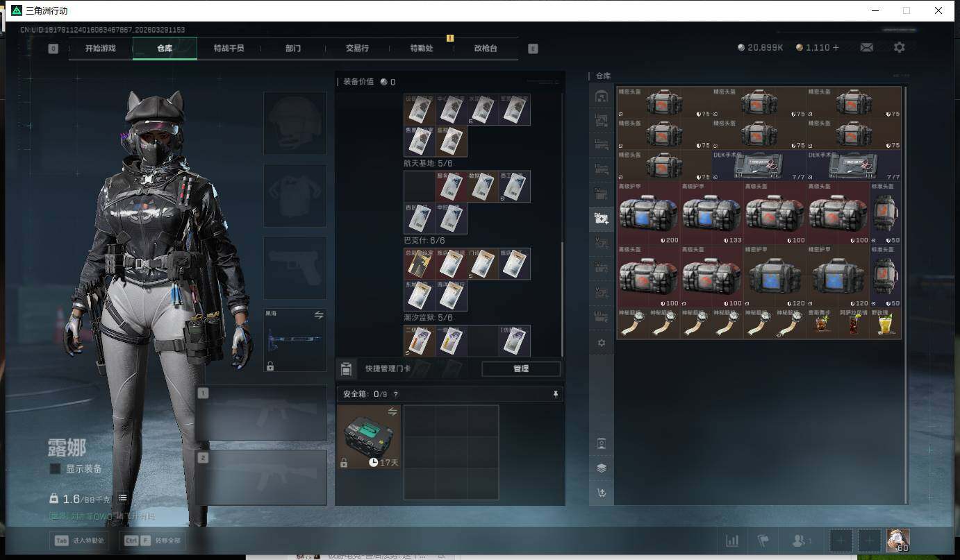
Task: Select the empty helmet equipment slot
Action: (295, 123)
